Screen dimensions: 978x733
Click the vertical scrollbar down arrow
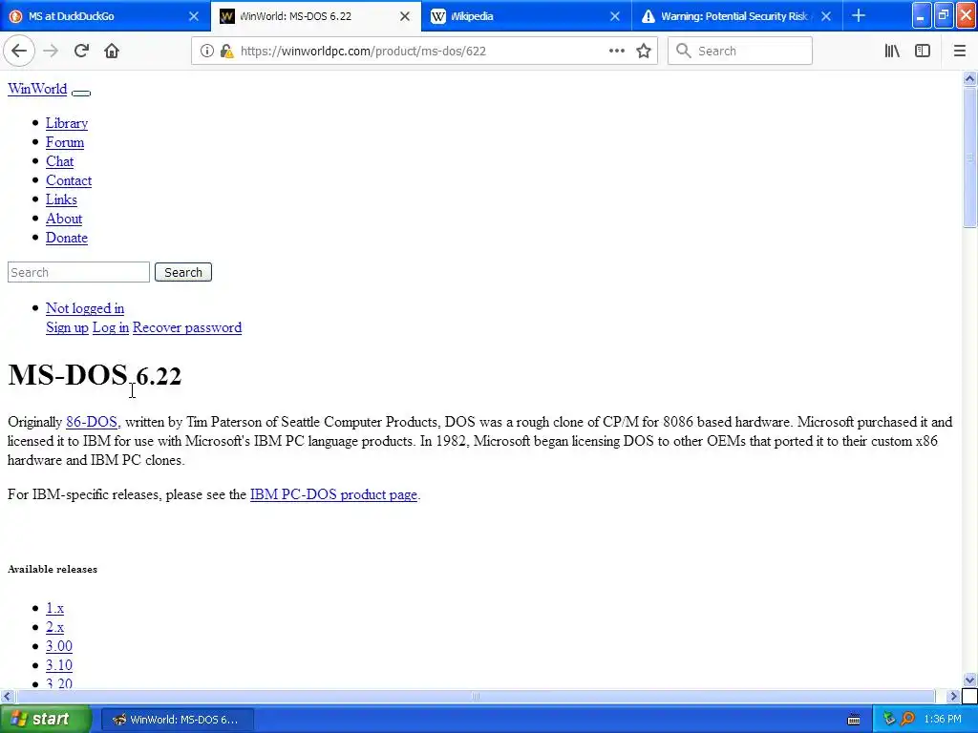969,680
